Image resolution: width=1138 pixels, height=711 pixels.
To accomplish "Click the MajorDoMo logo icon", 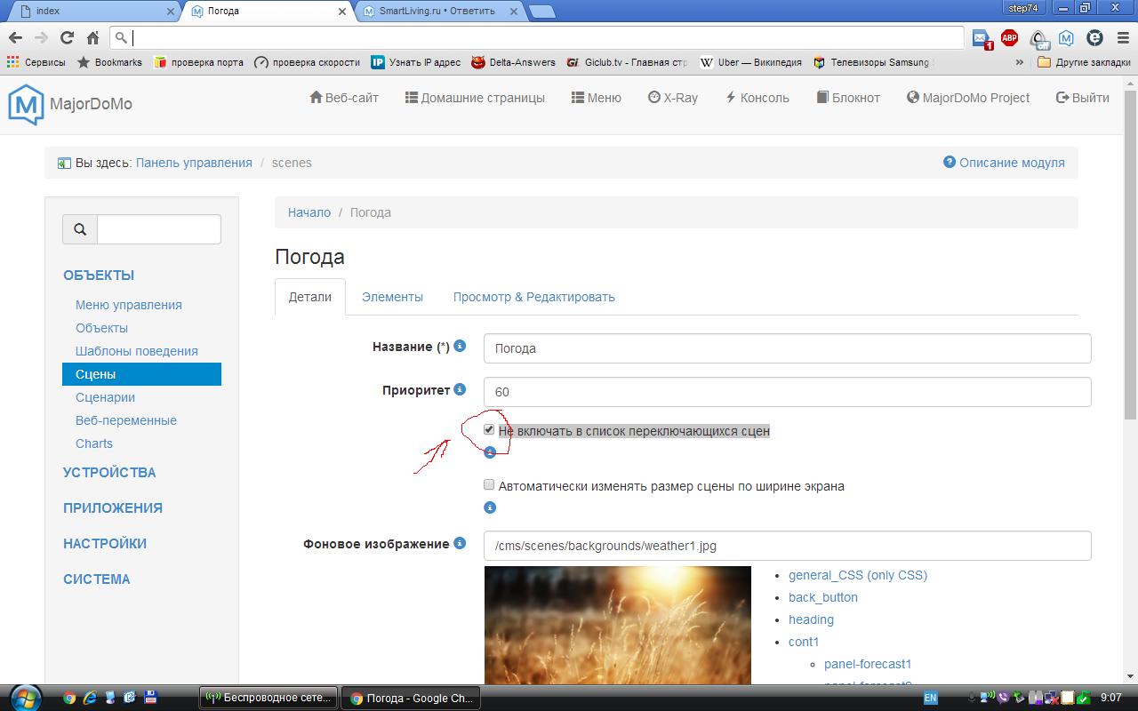I will pyautogui.click(x=26, y=104).
